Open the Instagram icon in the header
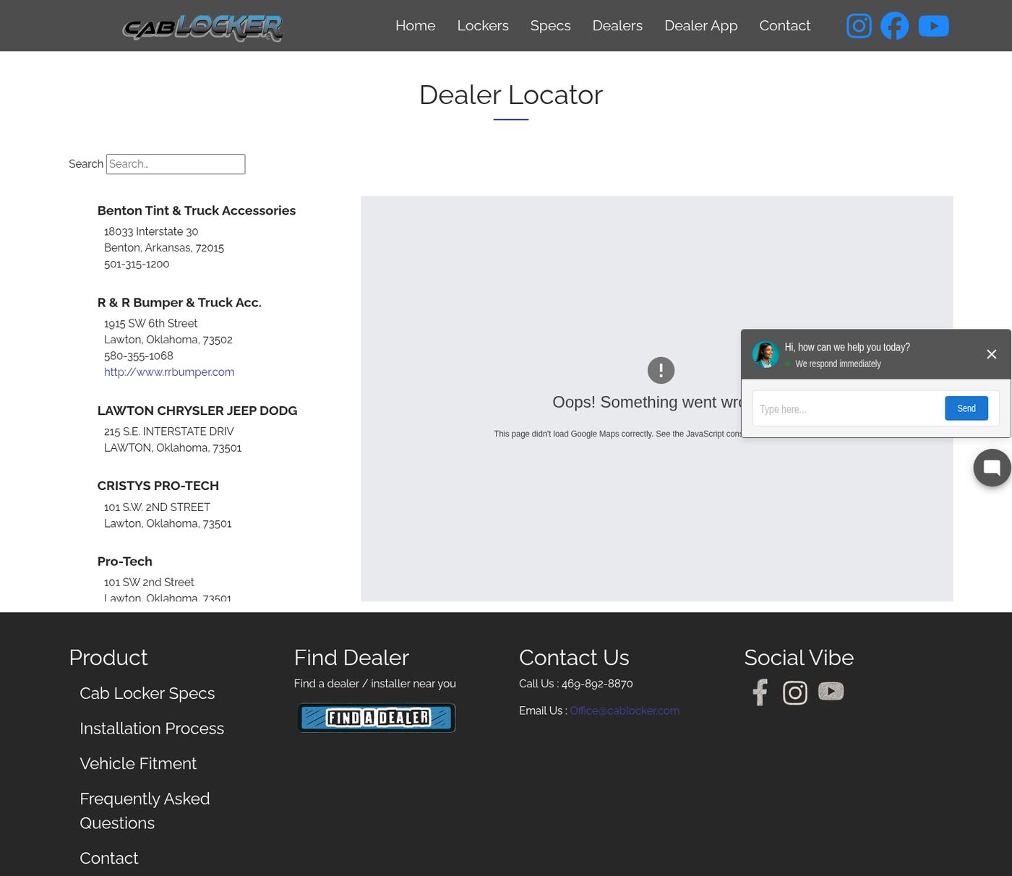Viewport: 1012px width, 876px height. tap(859, 26)
